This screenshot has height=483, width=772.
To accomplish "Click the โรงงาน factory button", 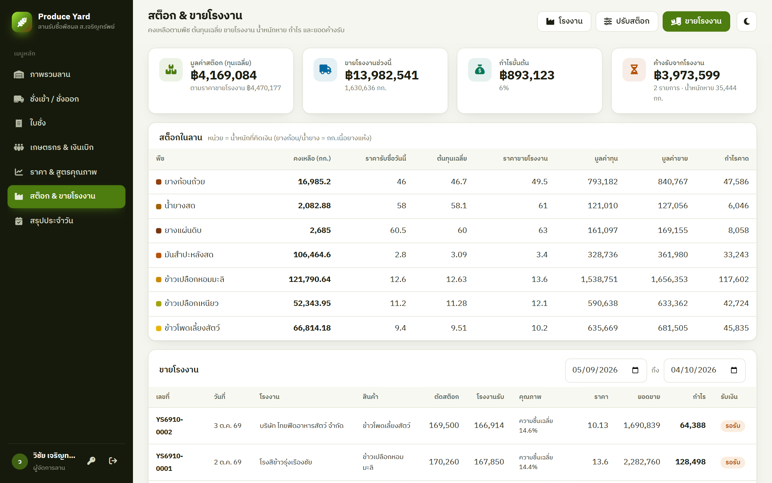I will (564, 21).
